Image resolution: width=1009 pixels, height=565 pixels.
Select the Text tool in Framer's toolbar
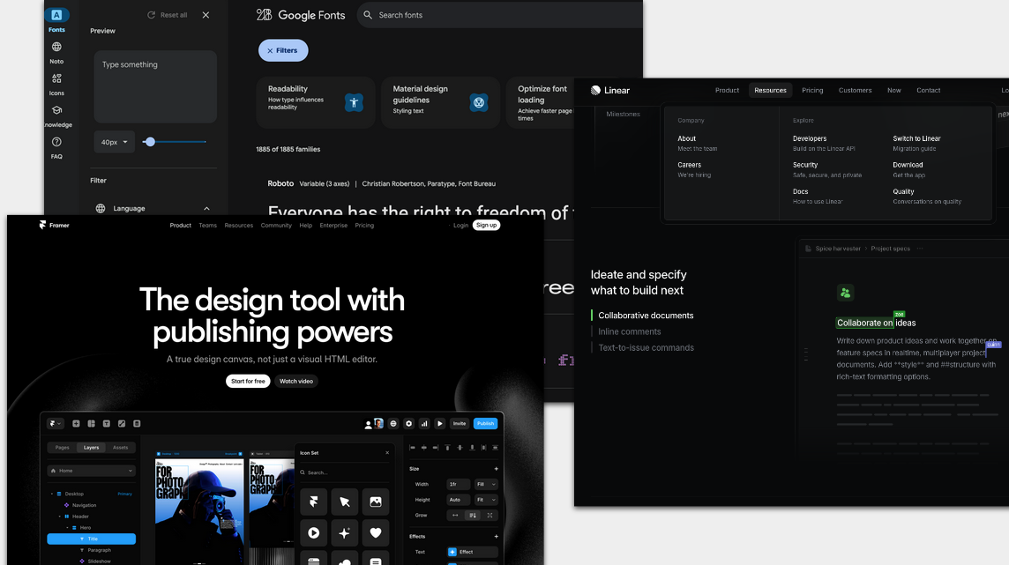pos(107,423)
